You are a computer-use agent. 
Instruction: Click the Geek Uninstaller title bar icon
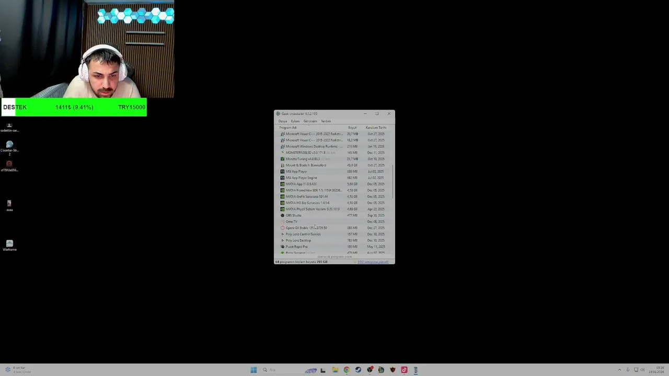[278, 114]
